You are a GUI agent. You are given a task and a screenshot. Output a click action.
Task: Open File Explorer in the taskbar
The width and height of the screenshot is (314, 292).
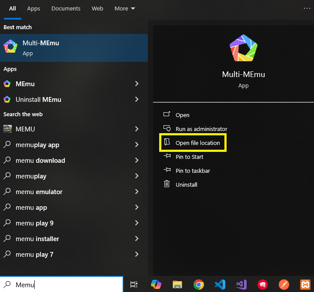click(177, 285)
